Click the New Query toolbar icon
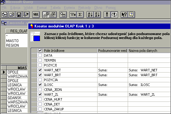The height and width of the screenshot is (114, 171). coord(5,15)
